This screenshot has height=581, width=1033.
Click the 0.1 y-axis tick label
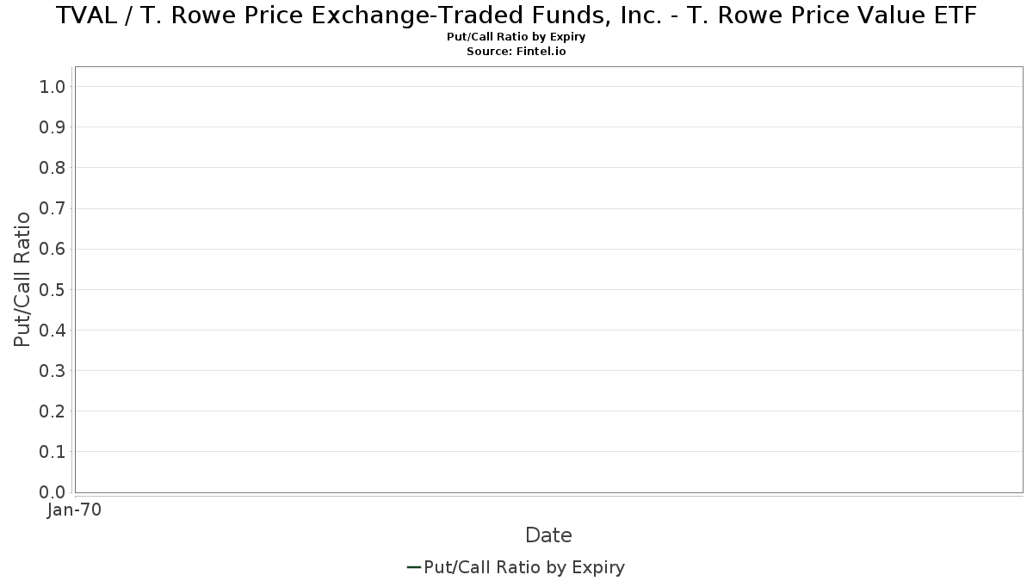click(53, 451)
